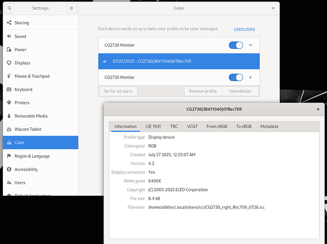Click the Displays monitor icon
Screen dimensions: 327x244
point(9,63)
